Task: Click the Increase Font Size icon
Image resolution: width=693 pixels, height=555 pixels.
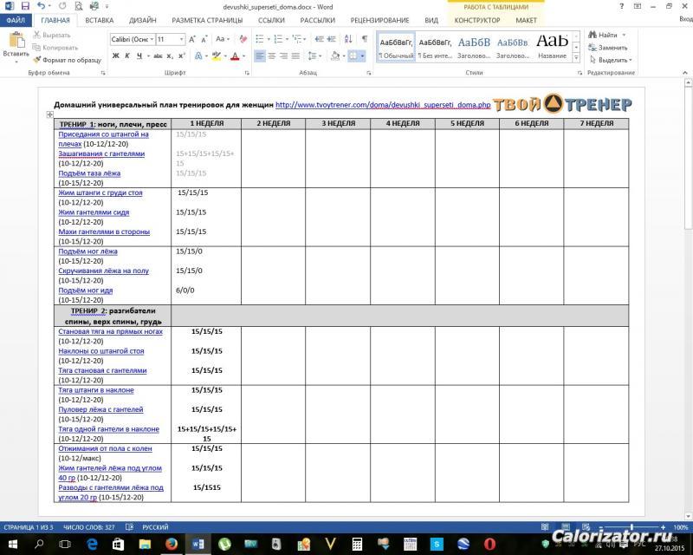Action: (x=193, y=39)
